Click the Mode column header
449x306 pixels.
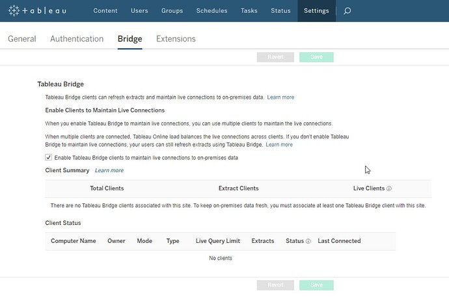144,241
